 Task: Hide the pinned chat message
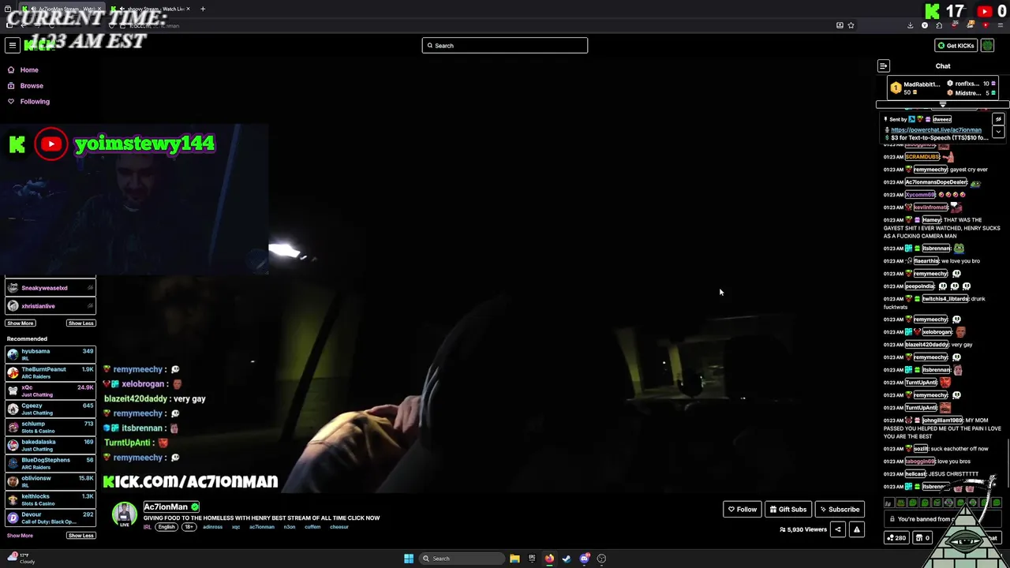(998, 119)
